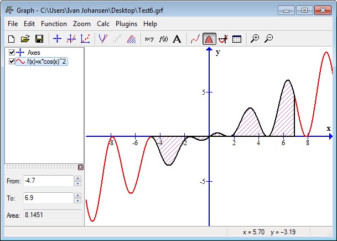The width and height of the screenshot is (337, 241).
Task: Close the area calculation panel
Action: 81,167
